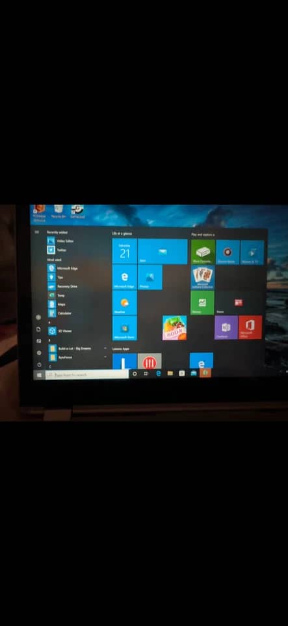Click the Most used heading

[54, 260]
